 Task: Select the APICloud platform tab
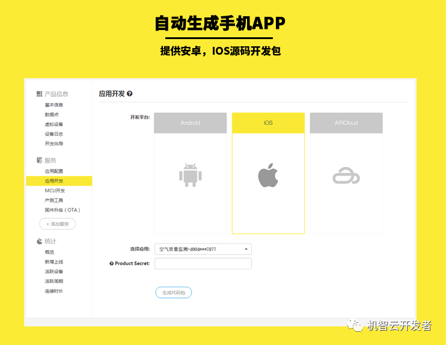click(346, 123)
